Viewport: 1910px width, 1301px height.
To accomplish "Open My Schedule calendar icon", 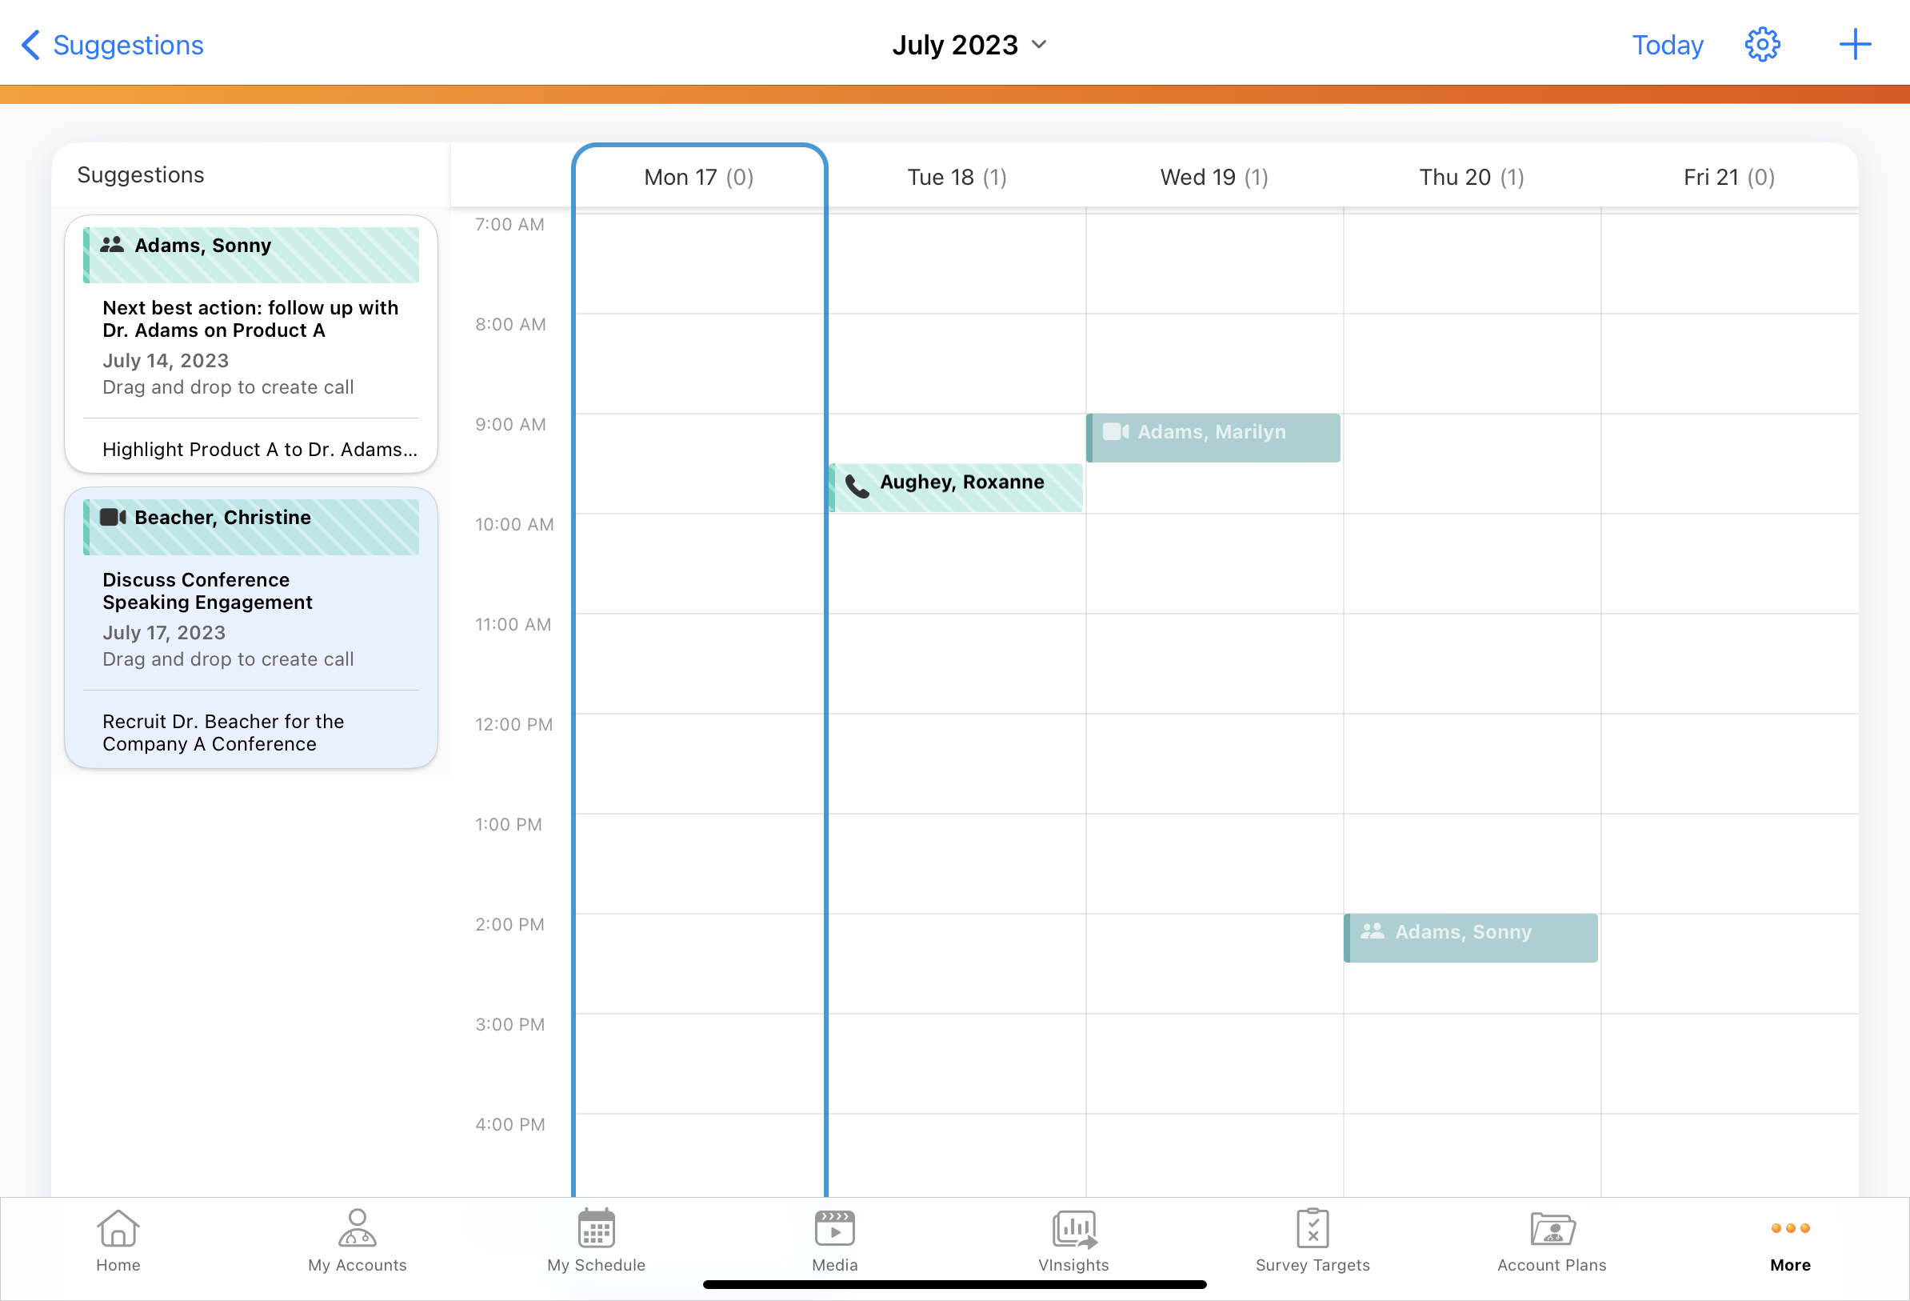I will 596,1229.
